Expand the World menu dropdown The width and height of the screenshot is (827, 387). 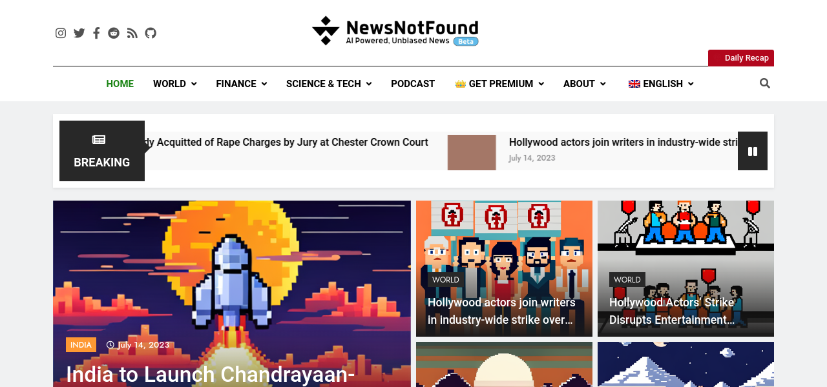(175, 84)
